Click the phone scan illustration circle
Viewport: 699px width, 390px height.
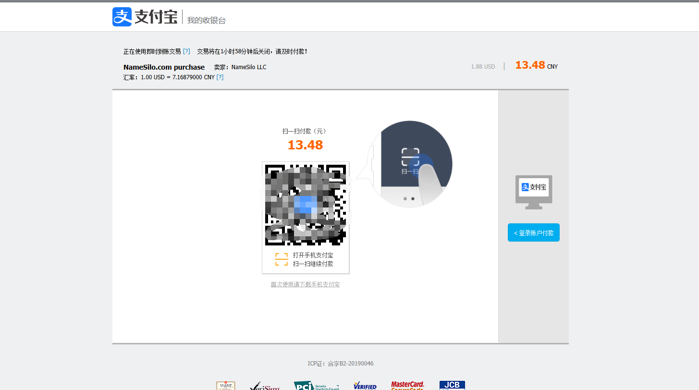[x=411, y=164]
